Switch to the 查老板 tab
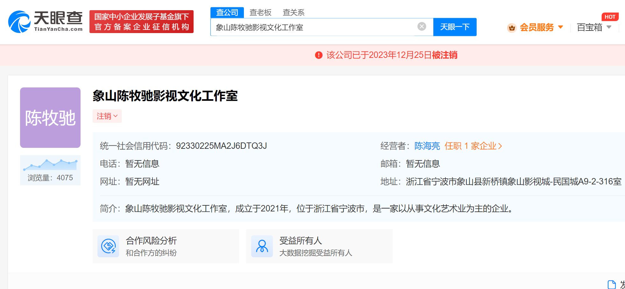The height and width of the screenshot is (289, 625). coord(260,12)
